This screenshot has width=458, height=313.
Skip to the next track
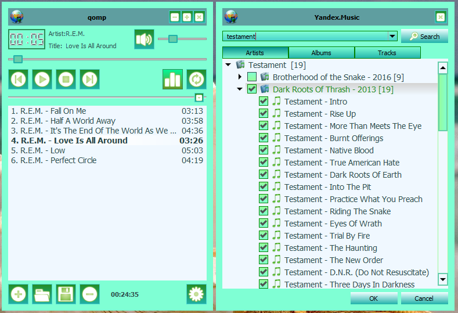click(x=89, y=79)
